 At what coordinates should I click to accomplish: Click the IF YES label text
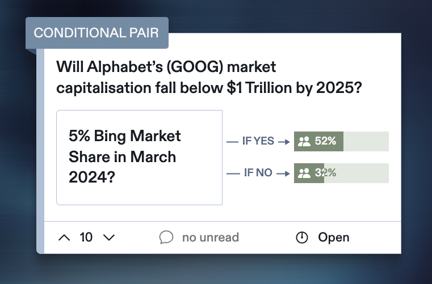pos(258,142)
